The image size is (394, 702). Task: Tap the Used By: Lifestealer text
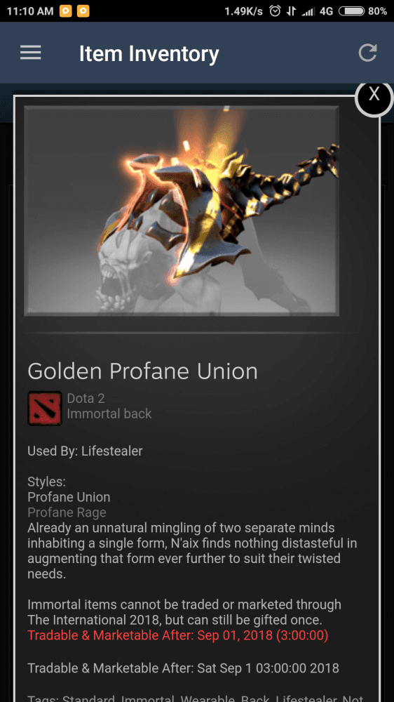tap(85, 451)
